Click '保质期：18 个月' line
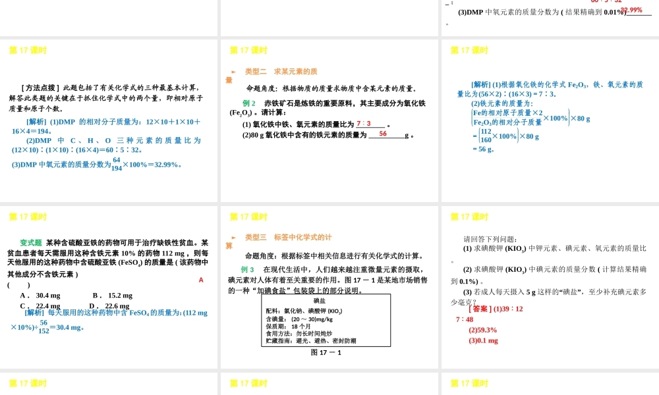Image resolution: width=659 pixels, height=395 pixels. [289, 326]
